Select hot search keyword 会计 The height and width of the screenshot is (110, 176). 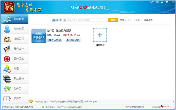pyautogui.click(x=129, y=20)
